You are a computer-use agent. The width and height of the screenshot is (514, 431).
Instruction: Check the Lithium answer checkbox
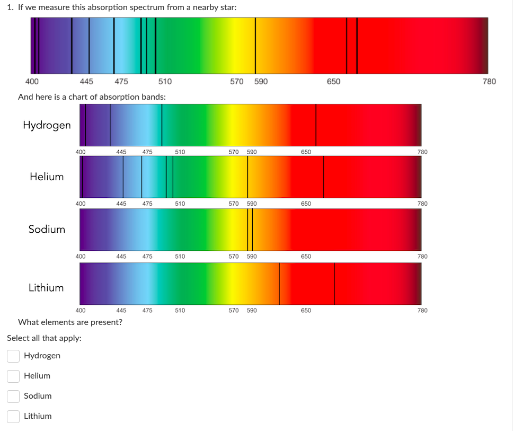pyautogui.click(x=13, y=416)
